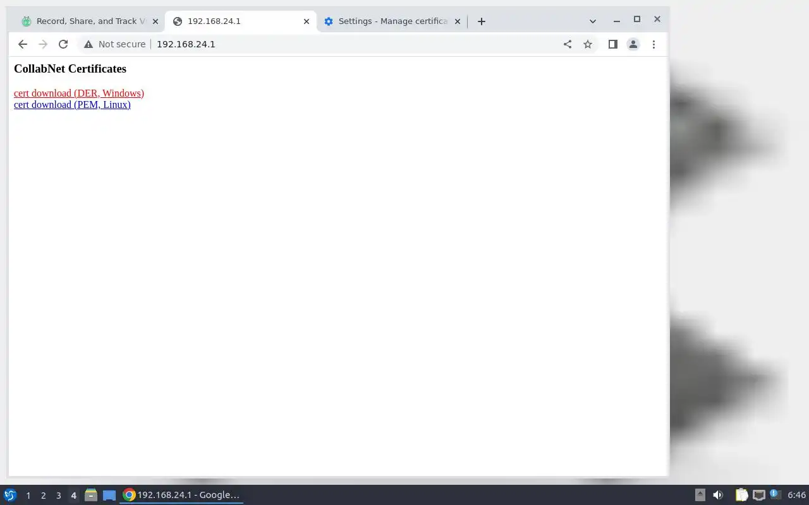Click the CollabNet Certificates heading
809x505 pixels.
[70, 69]
